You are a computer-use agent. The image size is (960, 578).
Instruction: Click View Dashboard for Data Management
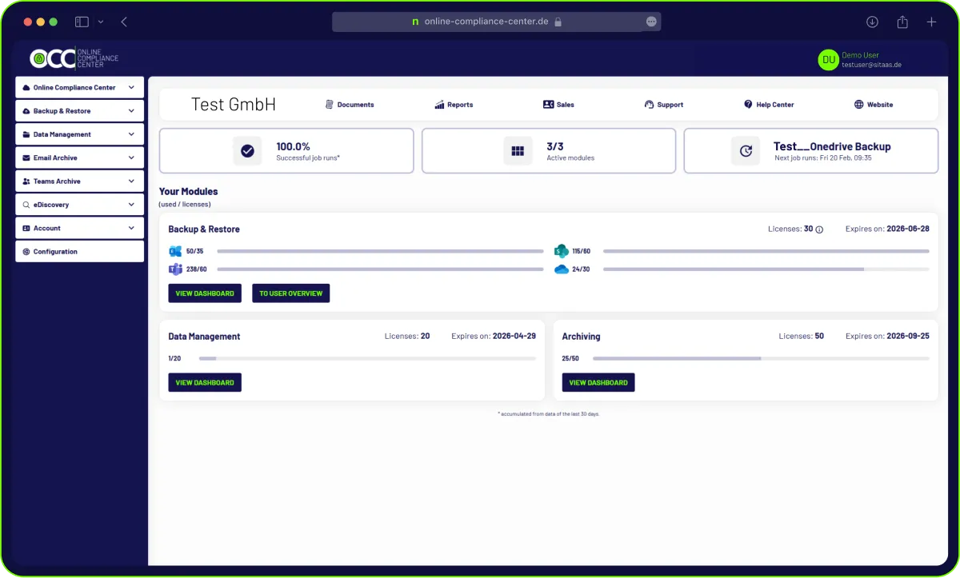(x=205, y=382)
